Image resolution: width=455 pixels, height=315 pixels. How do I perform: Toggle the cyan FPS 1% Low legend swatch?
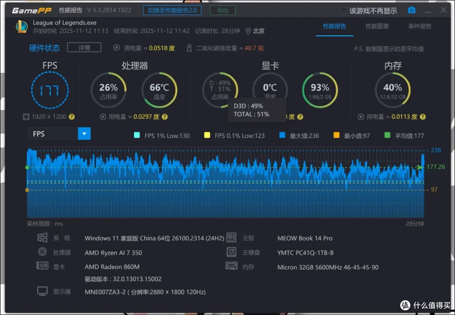click(x=137, y=135)
